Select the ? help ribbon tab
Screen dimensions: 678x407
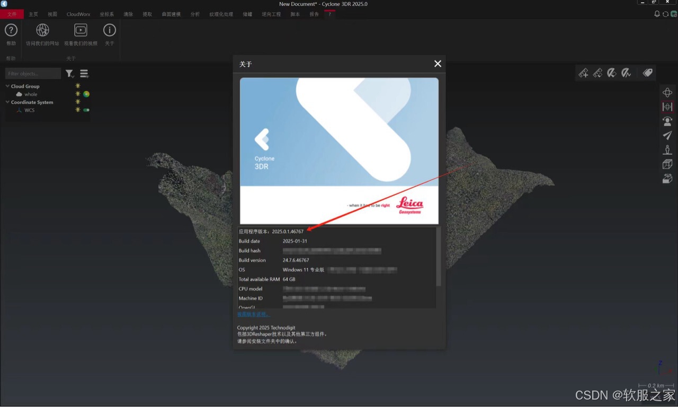point(329,14)
